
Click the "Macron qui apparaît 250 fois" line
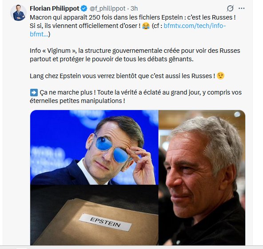click(x=133, y=17)
